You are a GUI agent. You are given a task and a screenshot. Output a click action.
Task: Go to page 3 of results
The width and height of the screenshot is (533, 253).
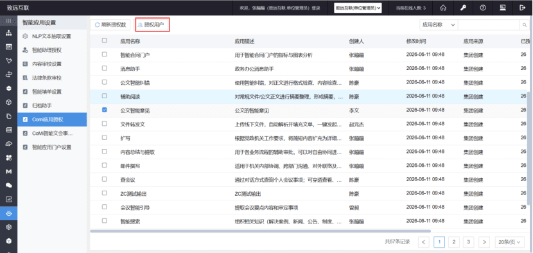(x=468, y=242)
